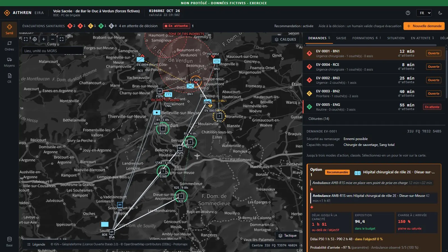This screenshot has height=252, width=448.
Task: Switch to the FORMATIONS tab
Action: [x=367, y=38]
